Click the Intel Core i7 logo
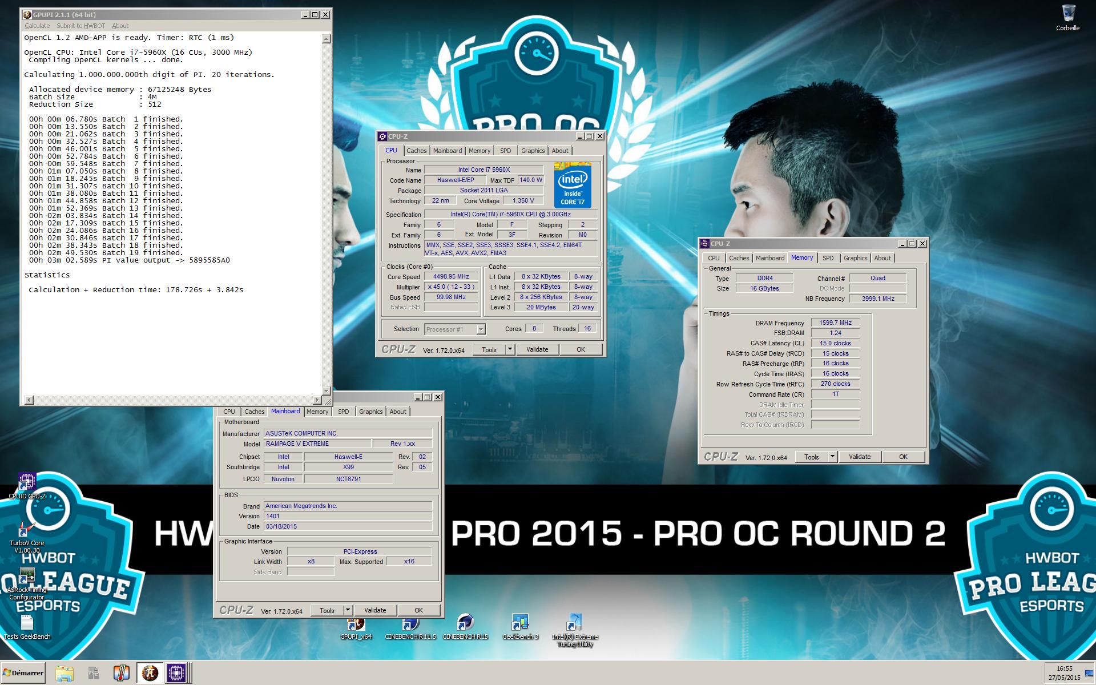Image resolution: width=1096 pixels, height=685 pixels. pos(573,185)
